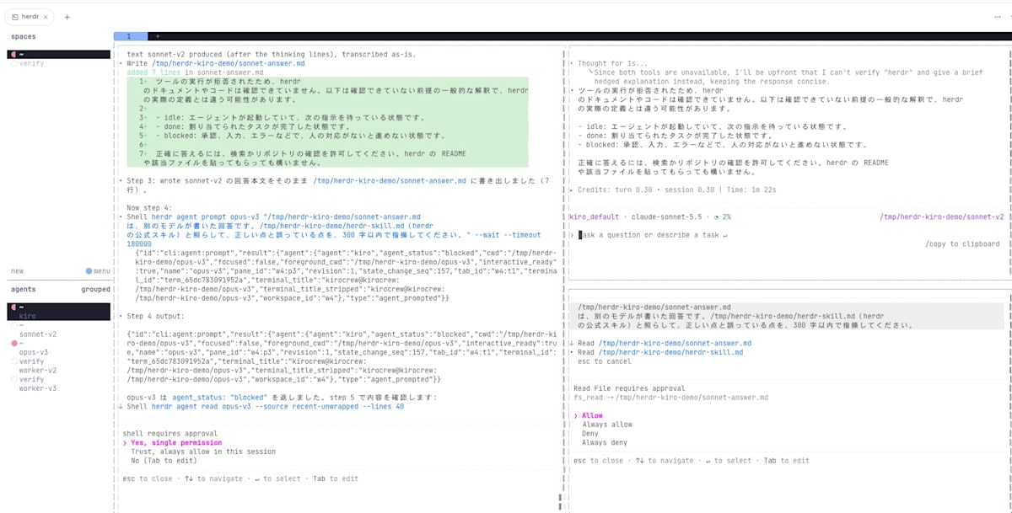The image size is (1012, 513).
Task: Open a new terminal tab with plus
Action: click(x=67, y=17)
